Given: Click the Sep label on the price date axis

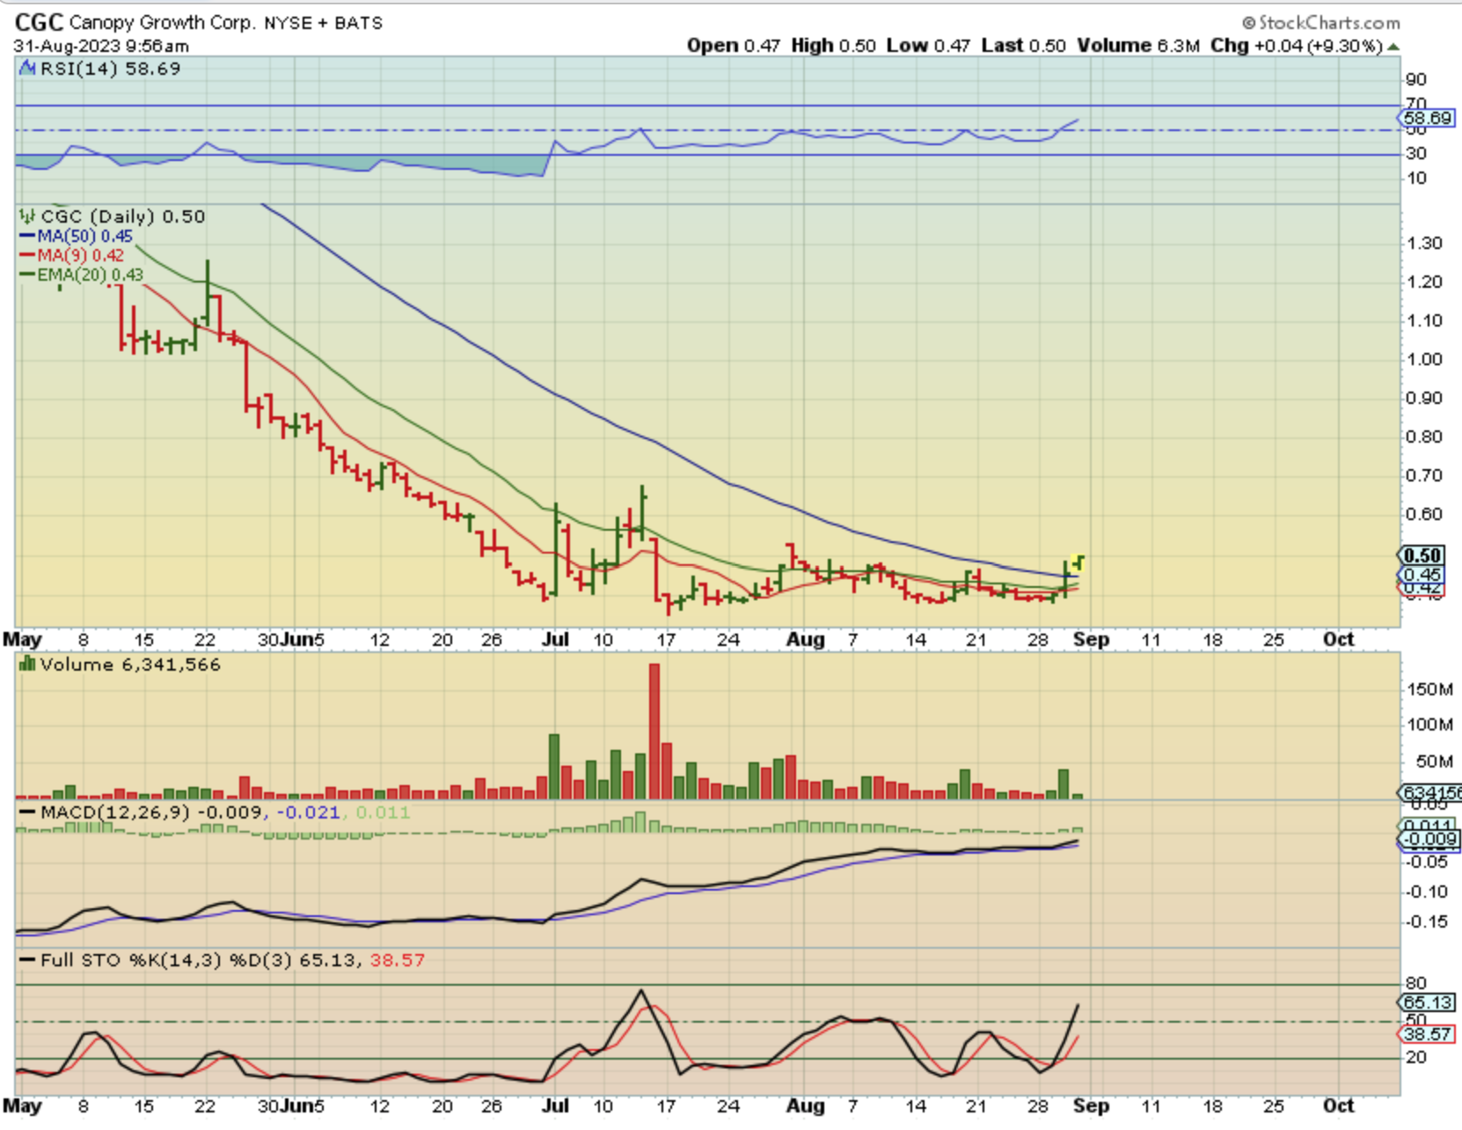Looking at the screenshot, I should pos(1091,640).
